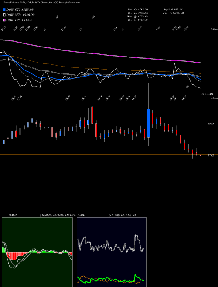Viewport: 218px width, 287px height.
Task: Click the 1914 top label above the chart
Action: pos(174,28)
